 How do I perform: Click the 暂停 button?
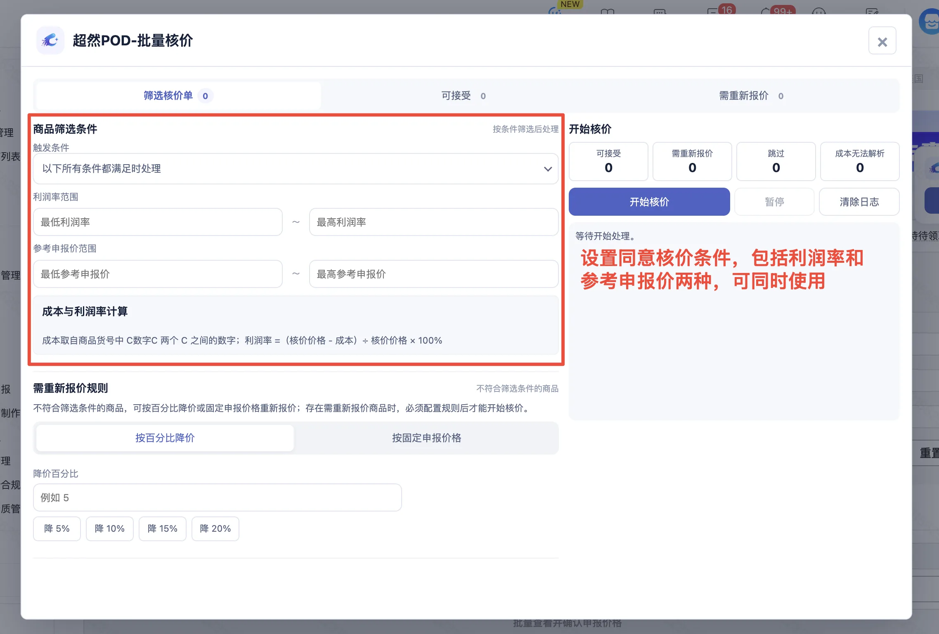[x=774, y=202]
